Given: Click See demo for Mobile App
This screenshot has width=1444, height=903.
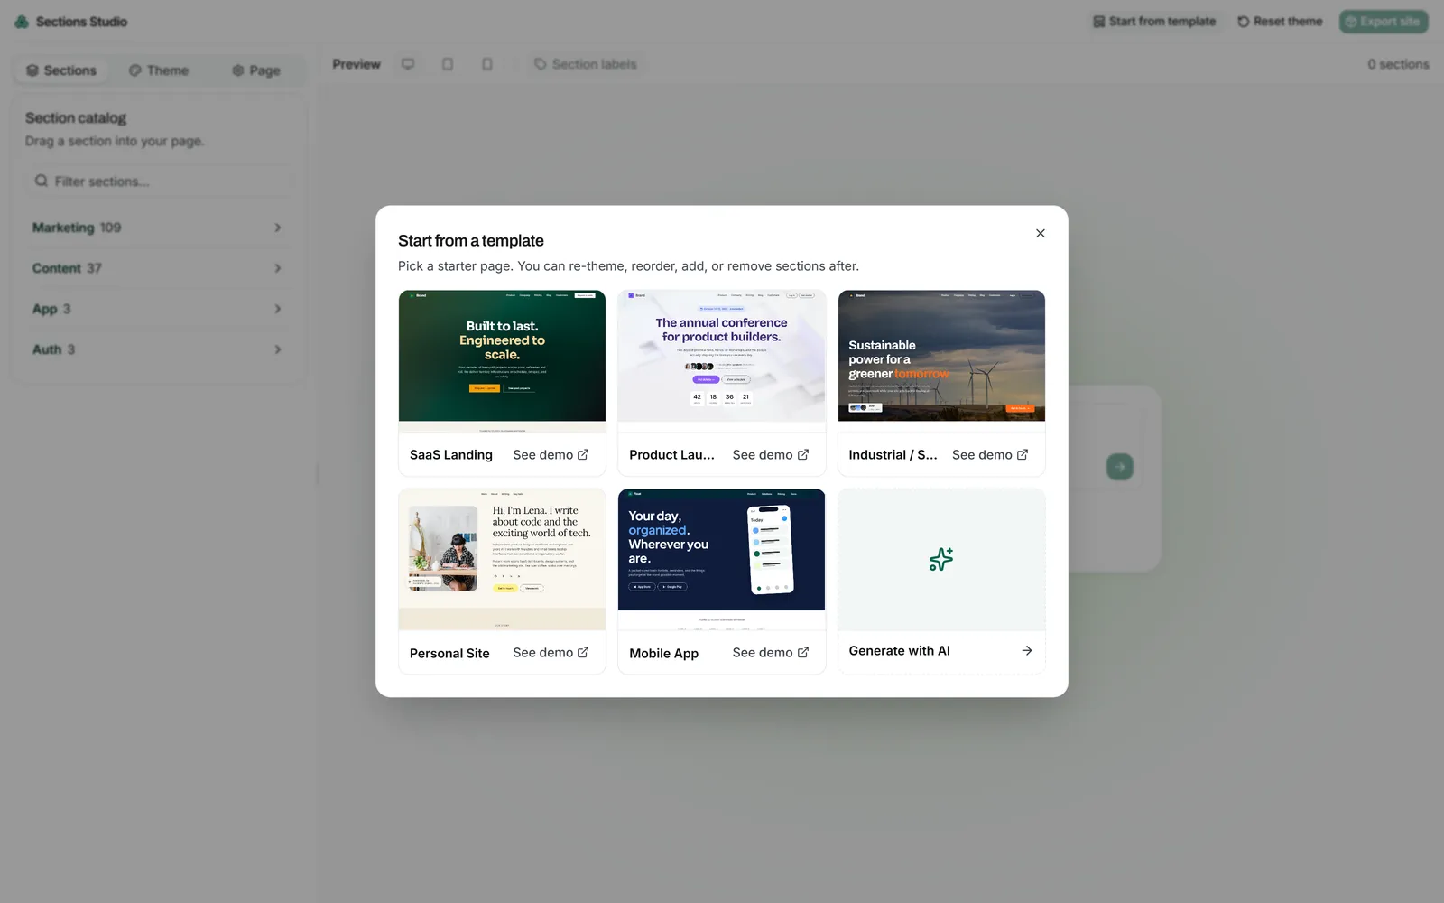Looking at the screenshot, I should coord(771,652).
